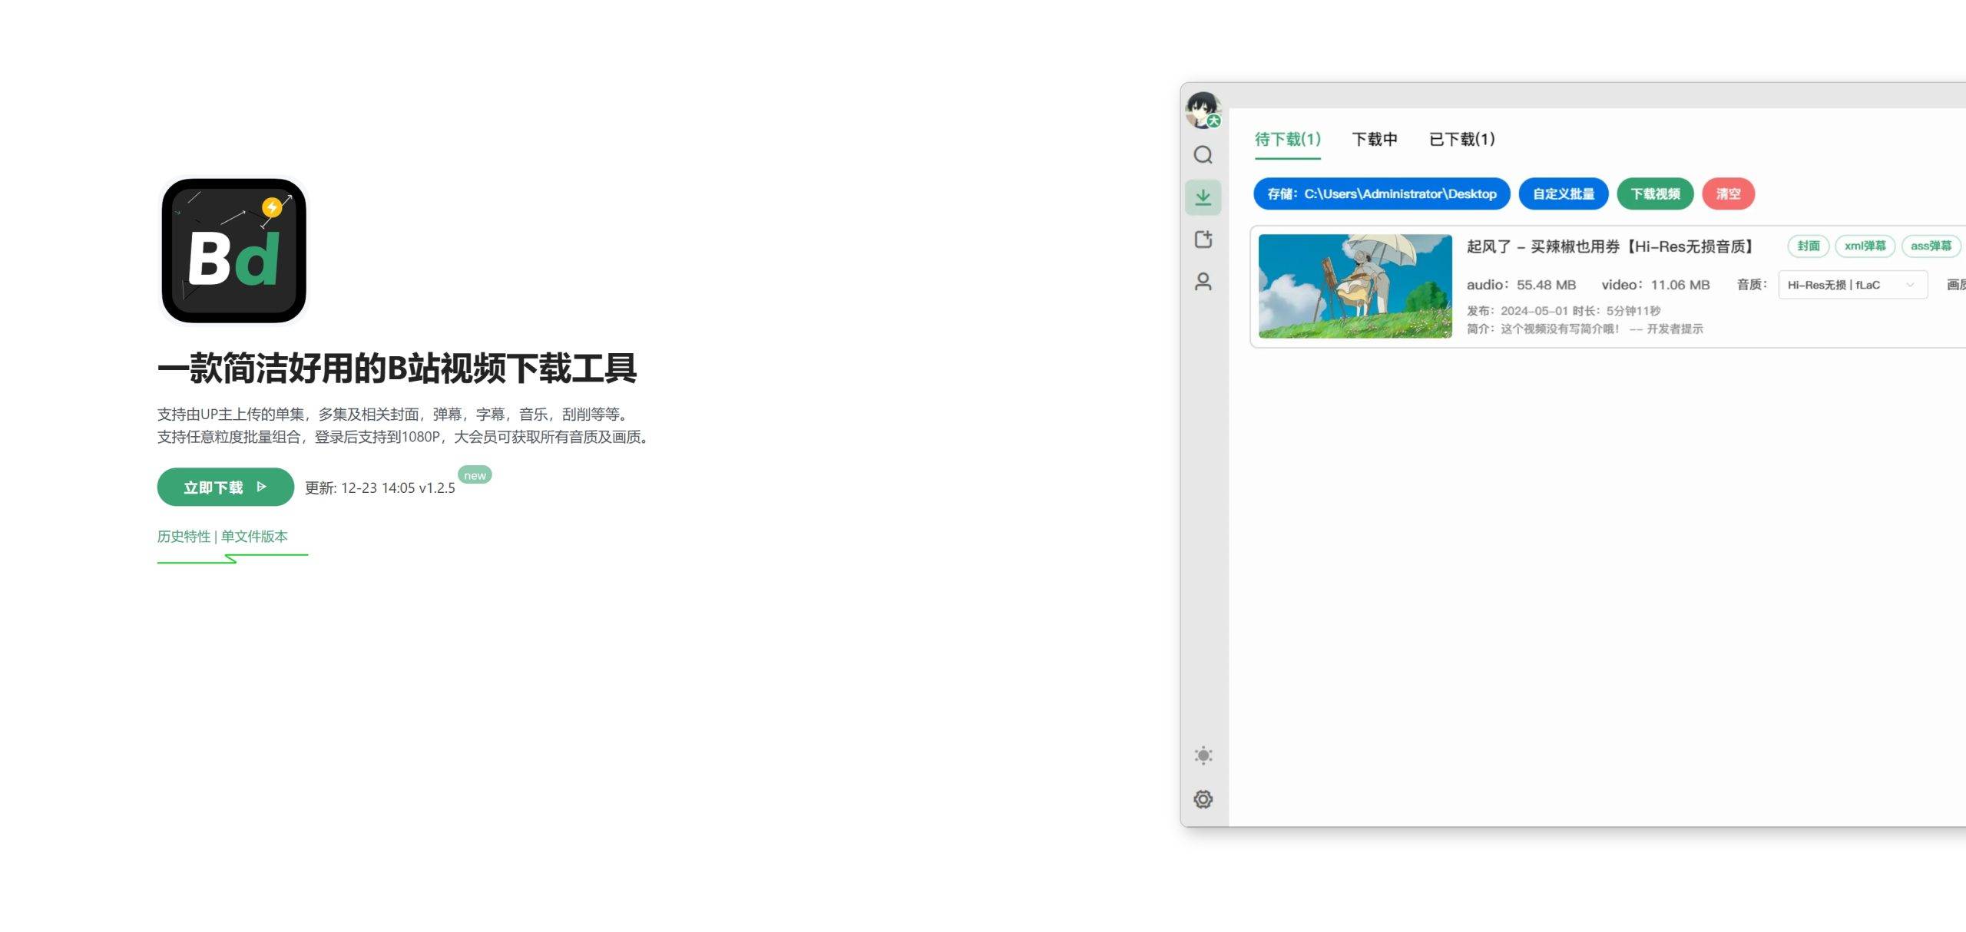Viewport: 1966px width, 932px height.
Task: Click the file-plus icon in the sidebar
Action: [x=1203, y=240]
